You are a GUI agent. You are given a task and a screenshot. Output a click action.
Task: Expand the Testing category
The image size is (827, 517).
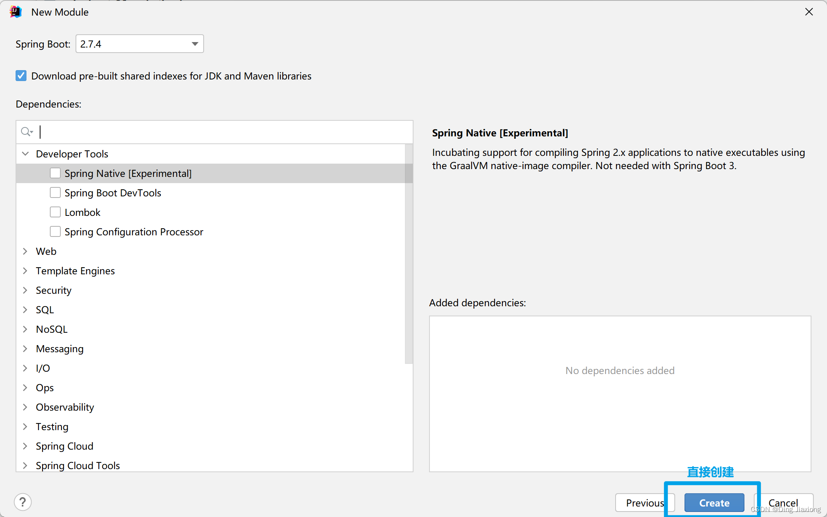[x=25, y=426]
